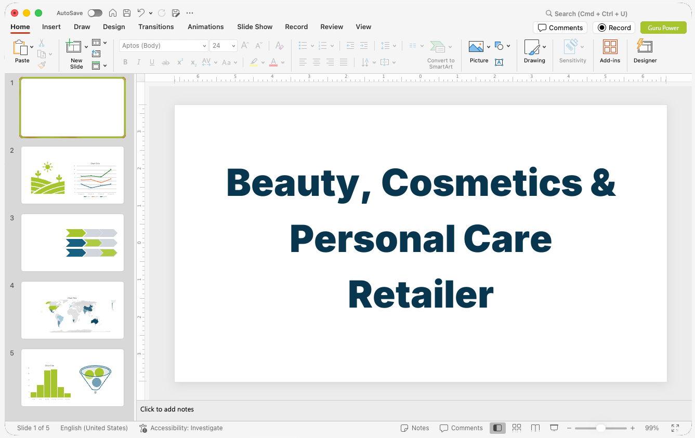Click the Record button at top right
This screenshot has height=438, width=695.
[x=614, y=28]
